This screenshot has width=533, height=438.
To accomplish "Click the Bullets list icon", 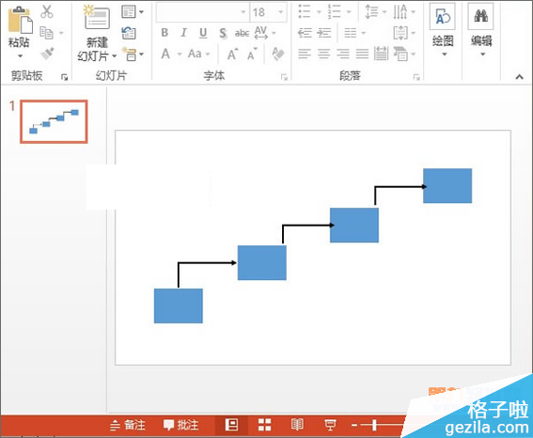I will coord(305,11).
